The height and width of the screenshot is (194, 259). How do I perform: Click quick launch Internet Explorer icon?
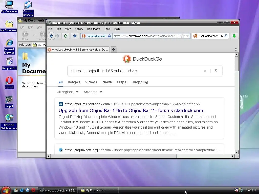pos(21,190)
